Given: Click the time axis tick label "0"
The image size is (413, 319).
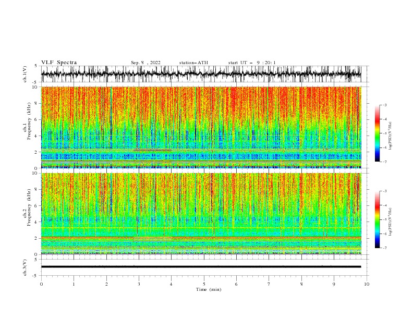Looking at the screenshot, I should click(x=41, y=284).
